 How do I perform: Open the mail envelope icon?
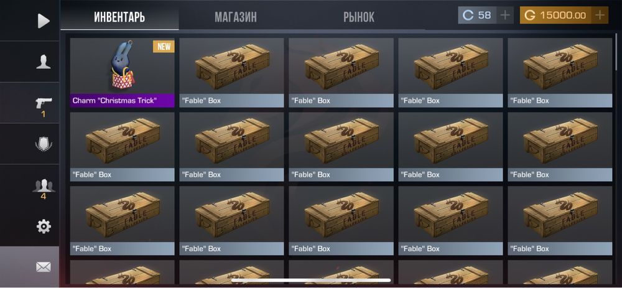point(44,267)
